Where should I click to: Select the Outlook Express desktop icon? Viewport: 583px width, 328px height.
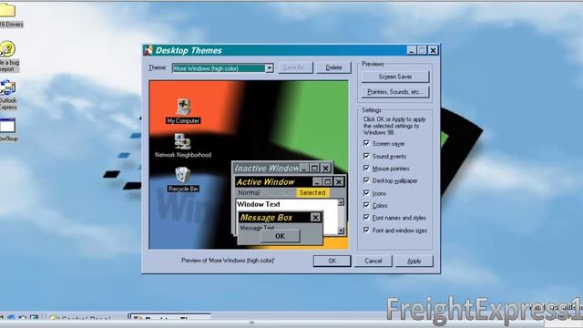point(8,95)
